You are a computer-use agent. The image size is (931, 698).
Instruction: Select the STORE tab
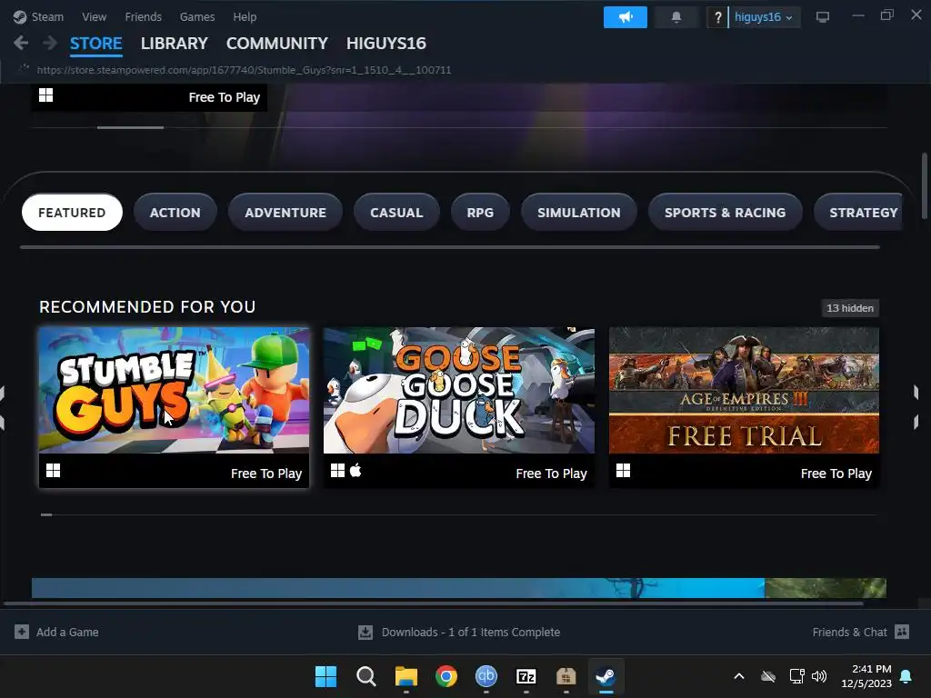click(x=95, y=44)
